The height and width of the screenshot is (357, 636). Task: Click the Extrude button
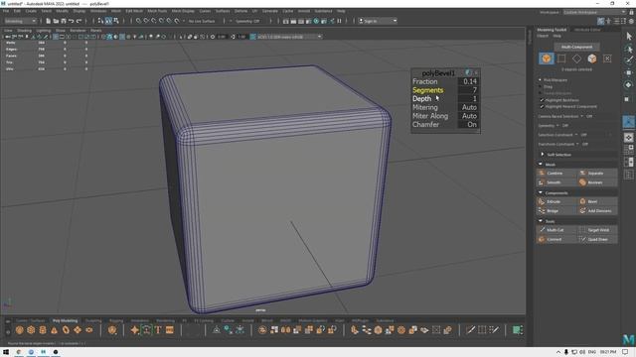[556, 201]
